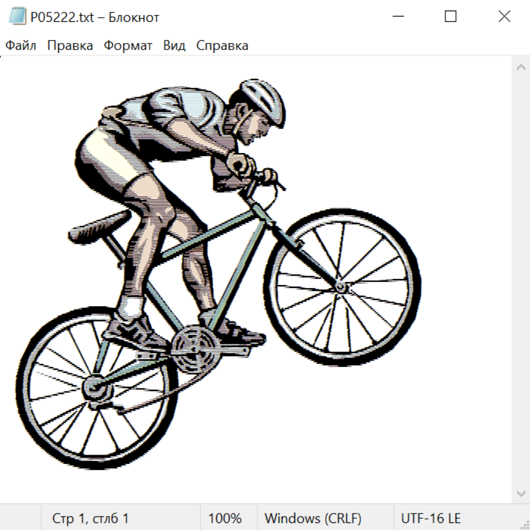
Task: Click the UTF-16 LE encoding indicator
Action: pos(430,519)
